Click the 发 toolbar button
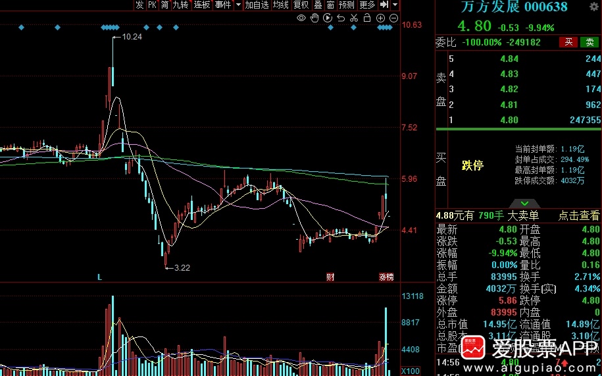The height and width of the screenshot is (376, 602). pos(139,5)
